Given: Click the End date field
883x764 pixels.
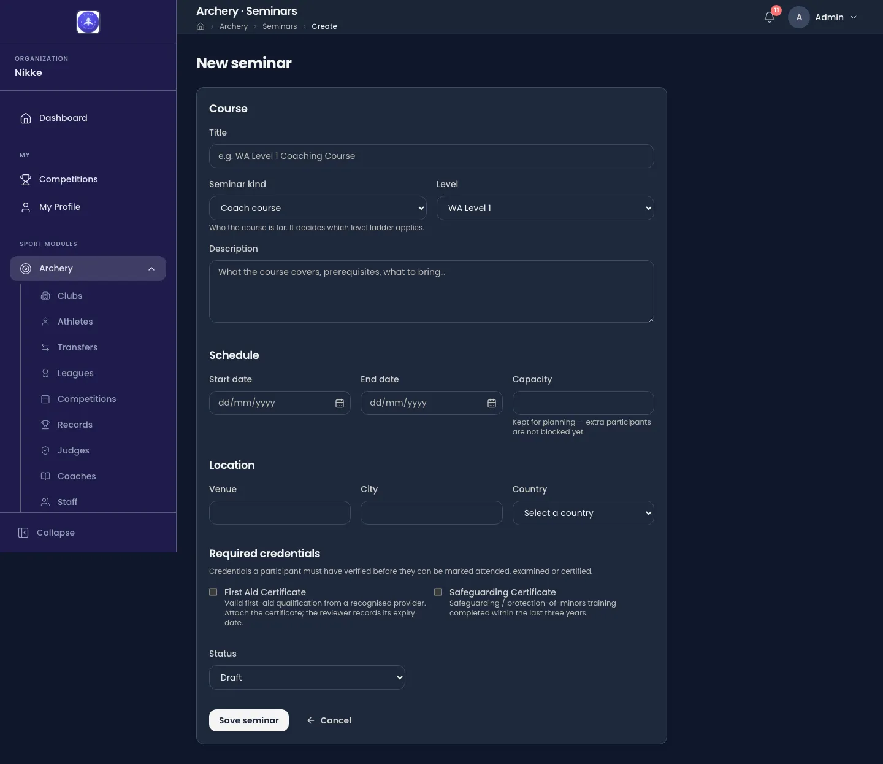Looking at the screenshot, I should click(x=432, y=403).
